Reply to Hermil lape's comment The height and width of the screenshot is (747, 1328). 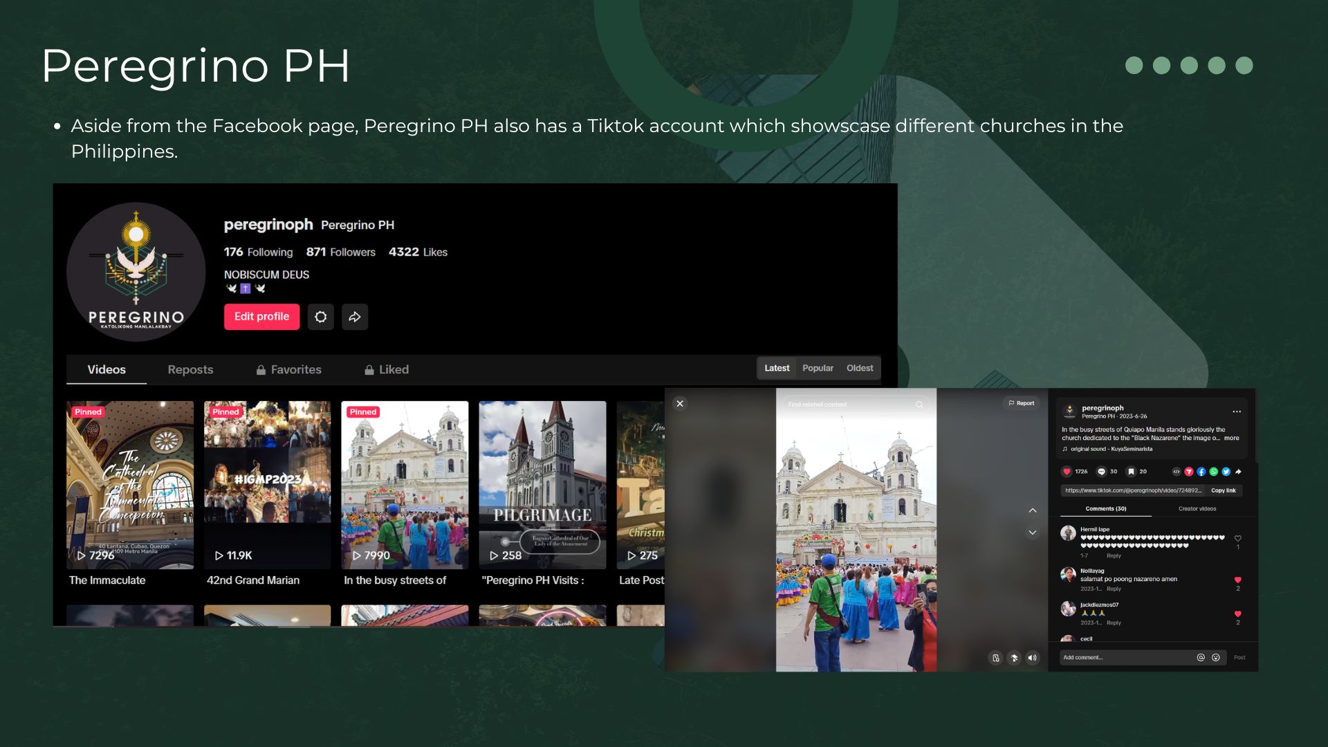(x=1114, y=556)
